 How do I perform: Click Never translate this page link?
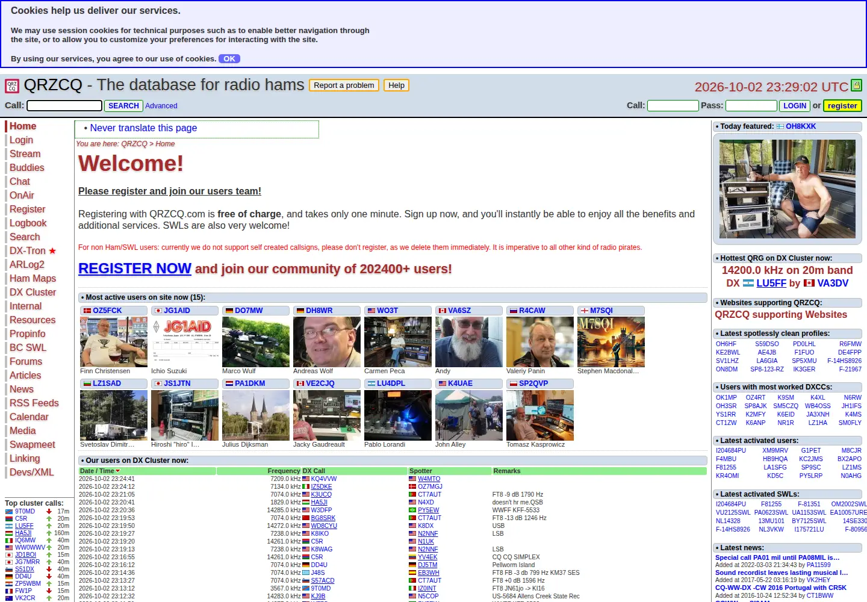[143, 128]
